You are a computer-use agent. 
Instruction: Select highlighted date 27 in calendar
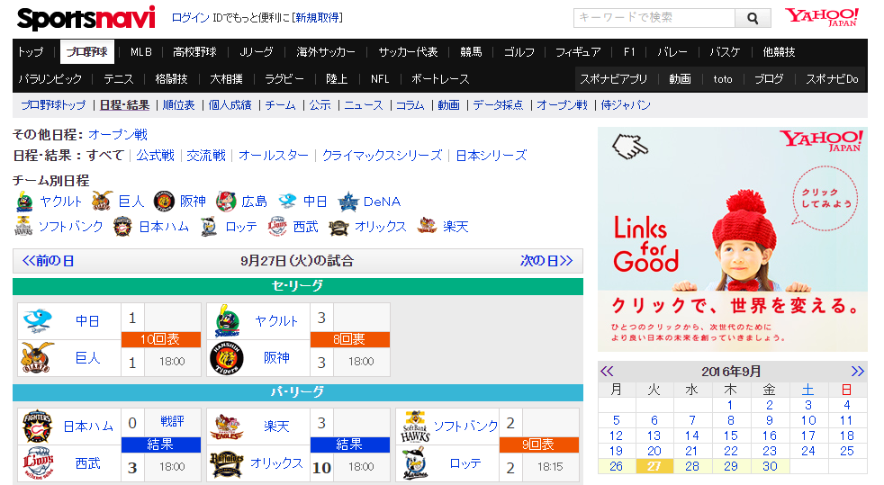tap(654, 466)
